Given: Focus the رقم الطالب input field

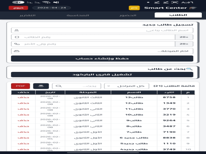Looking at the screenshot, I should [93, 37].
